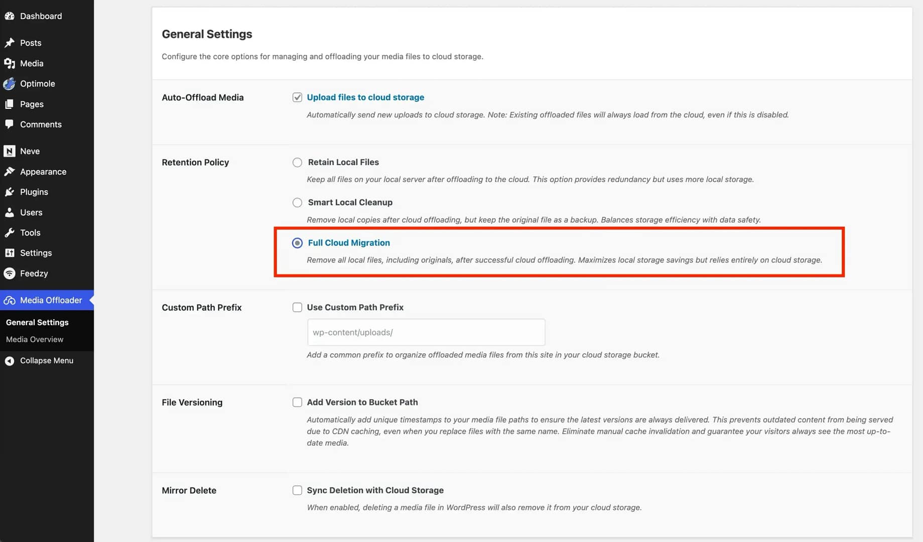The width and height of the screenshot is (923, 542).
Task: Click the wp-content/uploads path prefix field
Action: 426,332
